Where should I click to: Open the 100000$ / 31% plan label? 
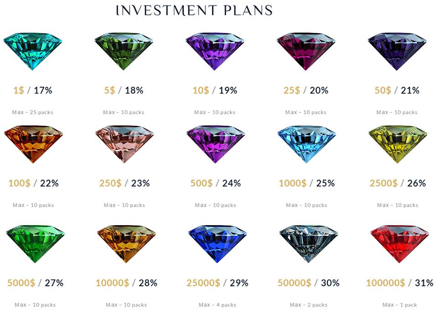(400, 283)
